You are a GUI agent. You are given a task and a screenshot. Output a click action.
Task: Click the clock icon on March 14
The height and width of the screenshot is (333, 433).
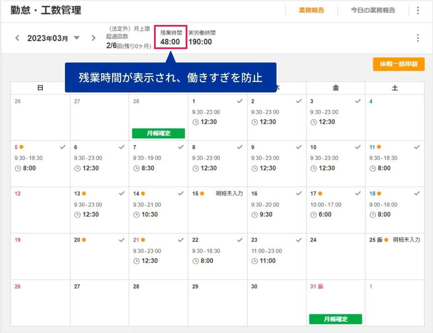pos(137,215)
